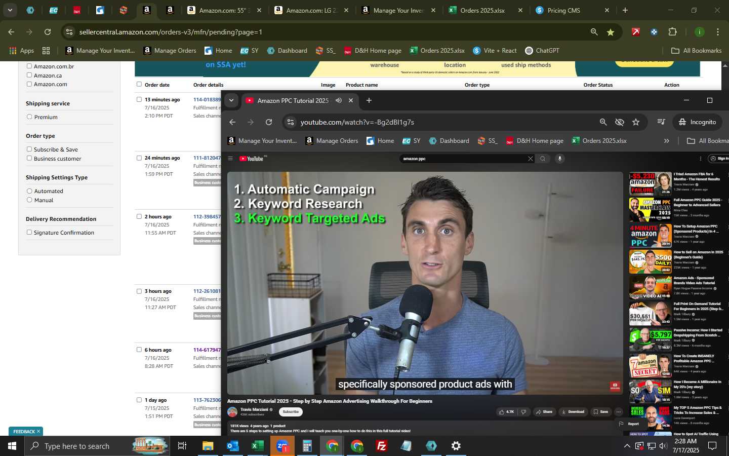Image resolution: width=729 pixels, height=456 pixels.
Task: Open FileZilla from the taskbar
Action: [382, 446]
